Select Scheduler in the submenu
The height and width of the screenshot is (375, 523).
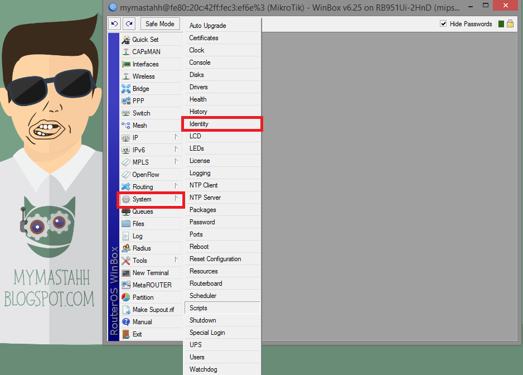click(222, 296)
